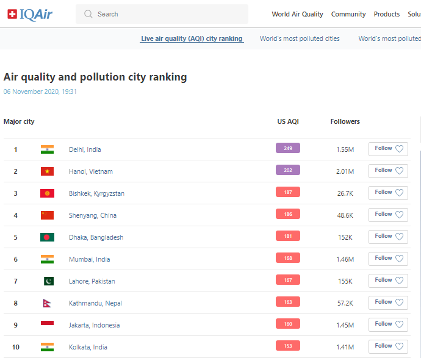The height and width of the screenshot is (358, 421).
Task: Click the purple 249 AQI badge
Action: pyautogui.click(x=288, y=148)
